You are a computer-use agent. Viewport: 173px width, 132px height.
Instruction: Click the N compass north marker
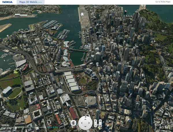85,117
